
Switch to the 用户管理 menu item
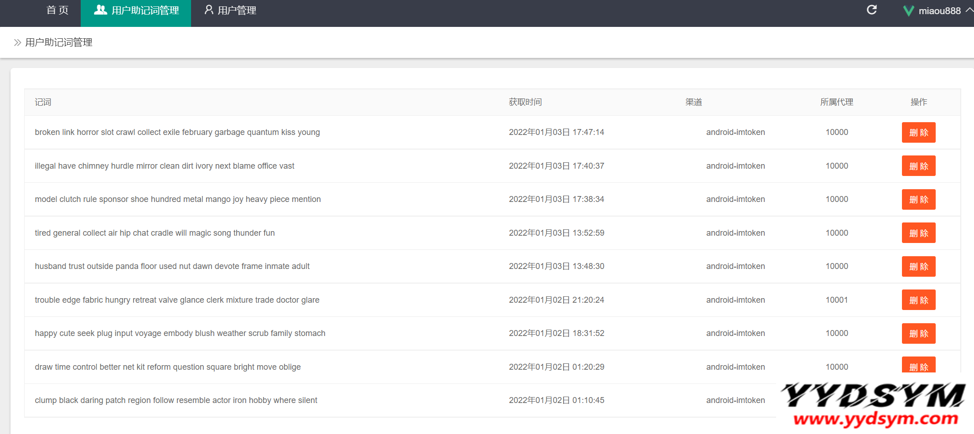(236, 10)
